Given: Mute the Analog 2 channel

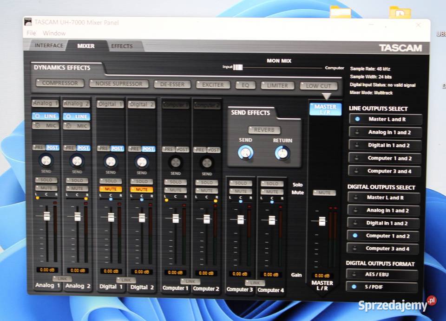Looking at the screenshot, I should pyautogui.click(x=77, y=188).
